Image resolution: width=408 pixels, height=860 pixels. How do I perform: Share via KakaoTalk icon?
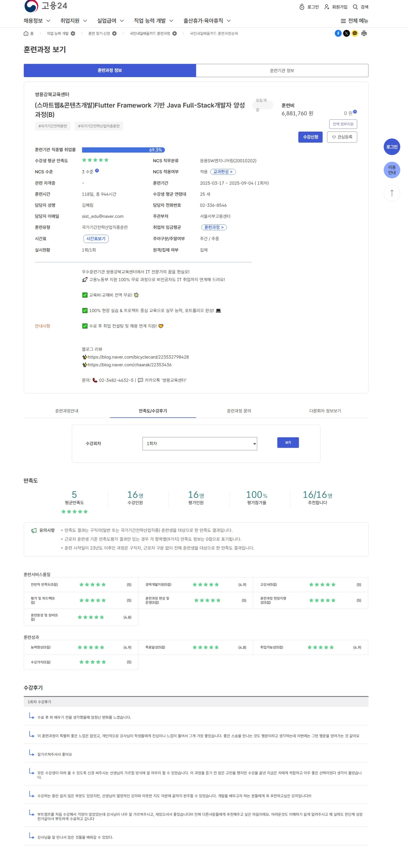coord(355,33)
